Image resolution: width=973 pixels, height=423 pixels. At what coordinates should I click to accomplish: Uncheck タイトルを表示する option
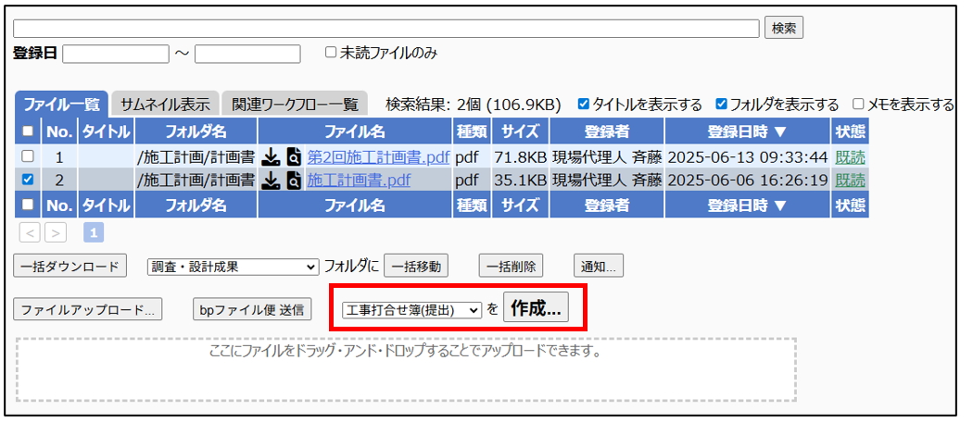tap(583, 105)
